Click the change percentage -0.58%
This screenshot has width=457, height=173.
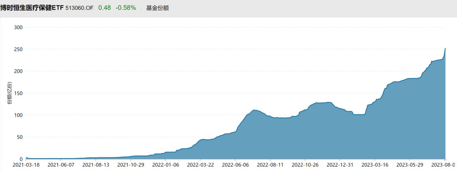(126, 8)
